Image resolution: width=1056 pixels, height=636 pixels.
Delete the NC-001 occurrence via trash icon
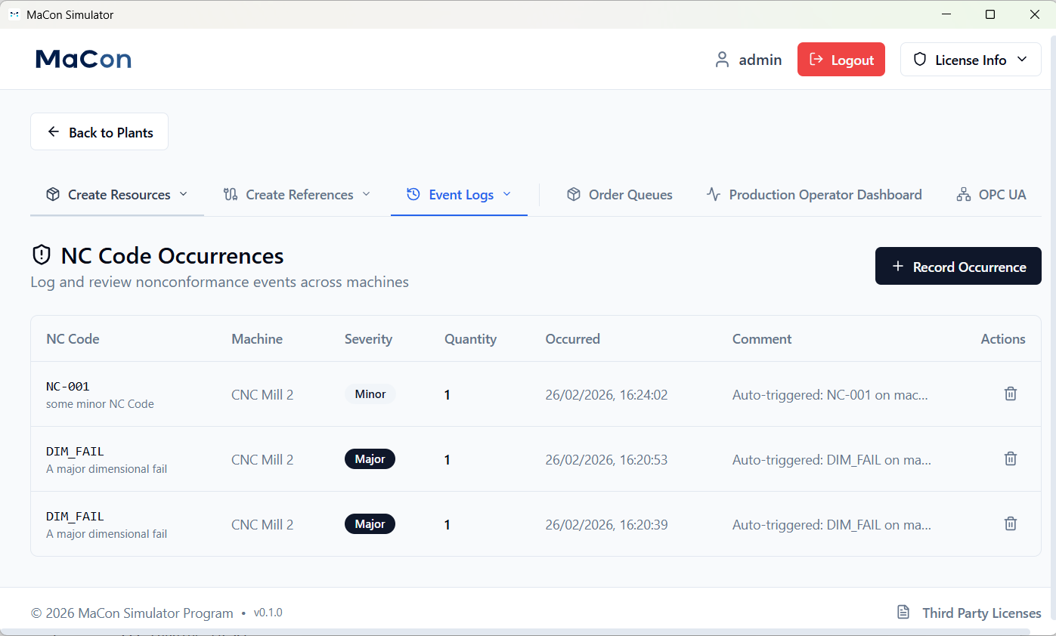point(1010,394)
